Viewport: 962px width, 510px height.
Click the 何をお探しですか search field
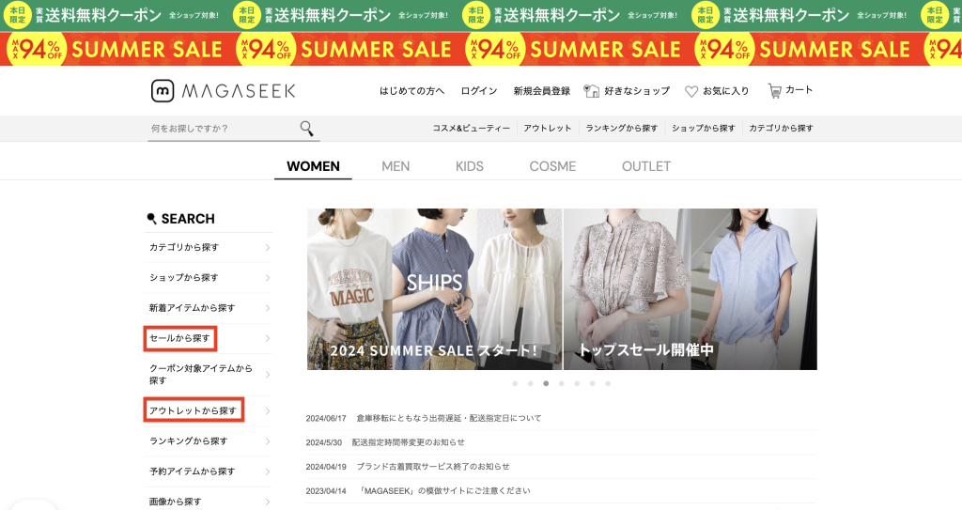coord(222,129)
